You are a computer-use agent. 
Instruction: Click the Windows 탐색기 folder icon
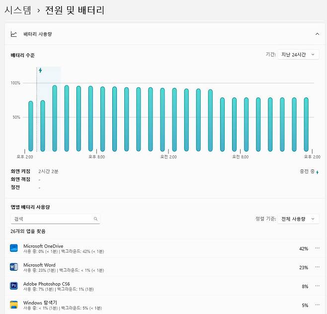click(x=14, y=305)
